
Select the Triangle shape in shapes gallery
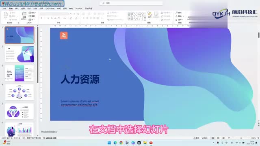tap(132, 16)
